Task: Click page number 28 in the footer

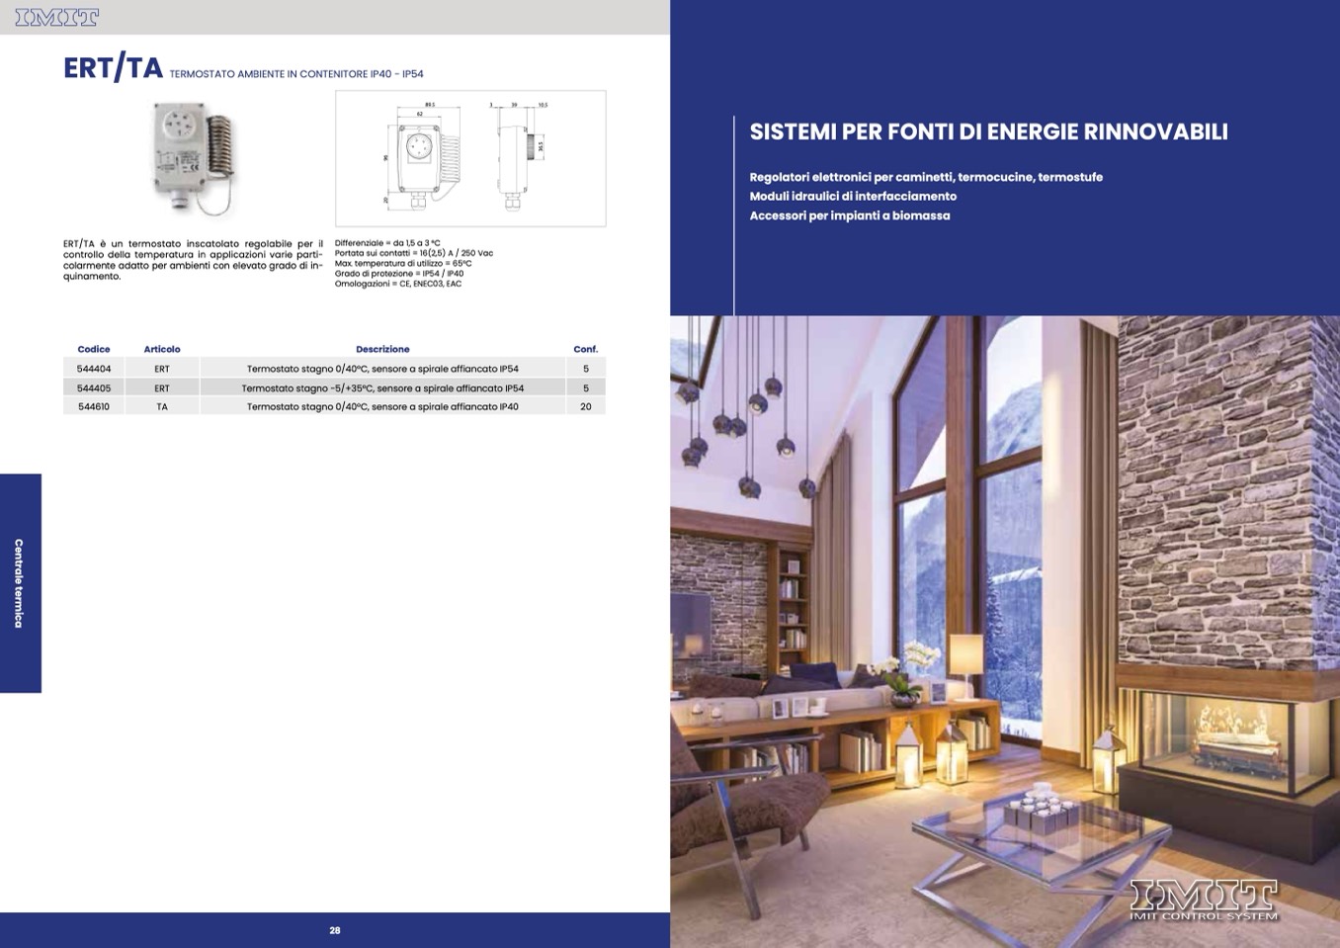Action: point(335,930)
